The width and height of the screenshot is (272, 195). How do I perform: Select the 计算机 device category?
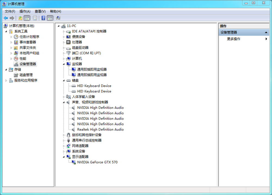click(77, 59)
